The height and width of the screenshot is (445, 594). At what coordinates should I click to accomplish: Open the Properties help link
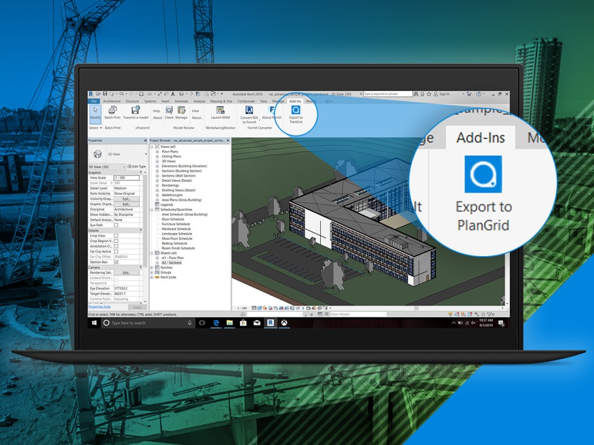(x=99, y=307)
